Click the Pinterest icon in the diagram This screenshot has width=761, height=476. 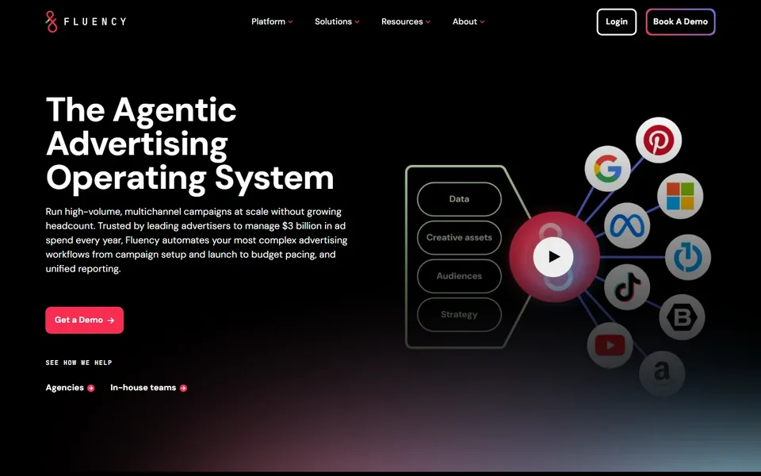(659, 140)
